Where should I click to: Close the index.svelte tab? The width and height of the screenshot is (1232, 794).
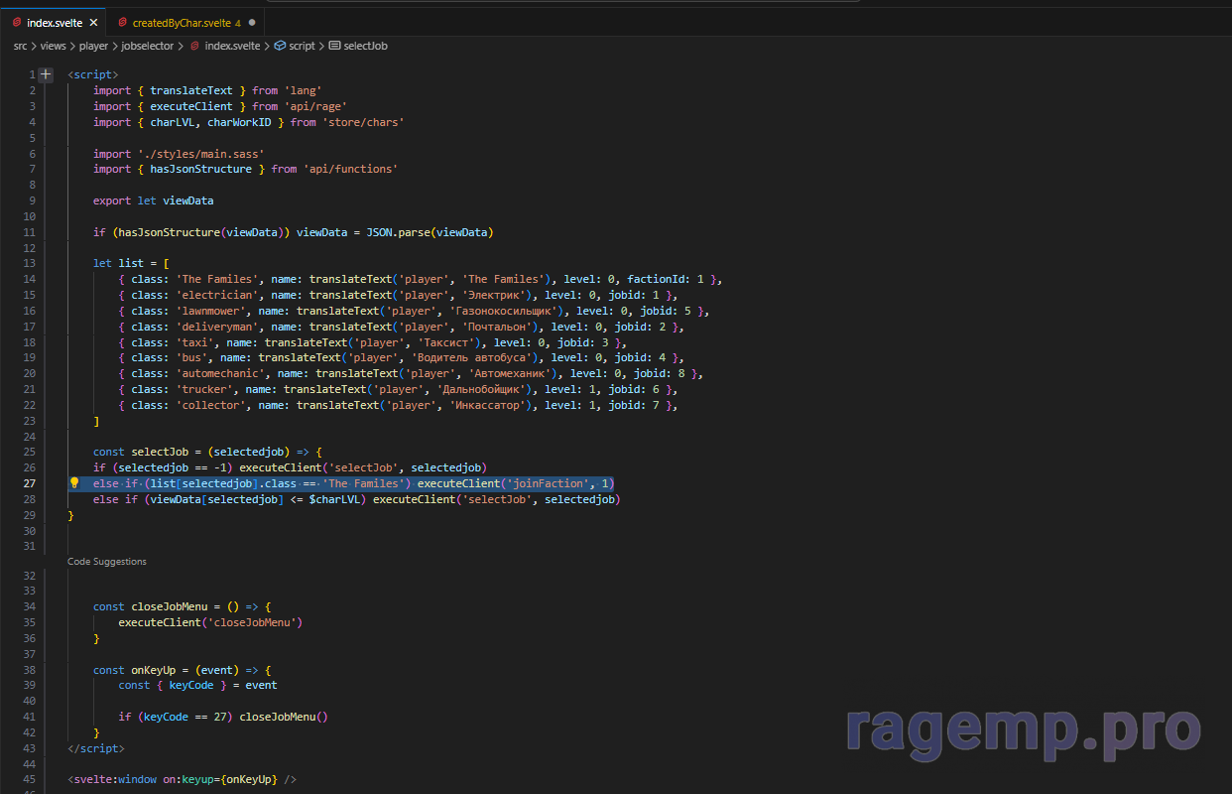pyautogui.click(x=94, y=22)
